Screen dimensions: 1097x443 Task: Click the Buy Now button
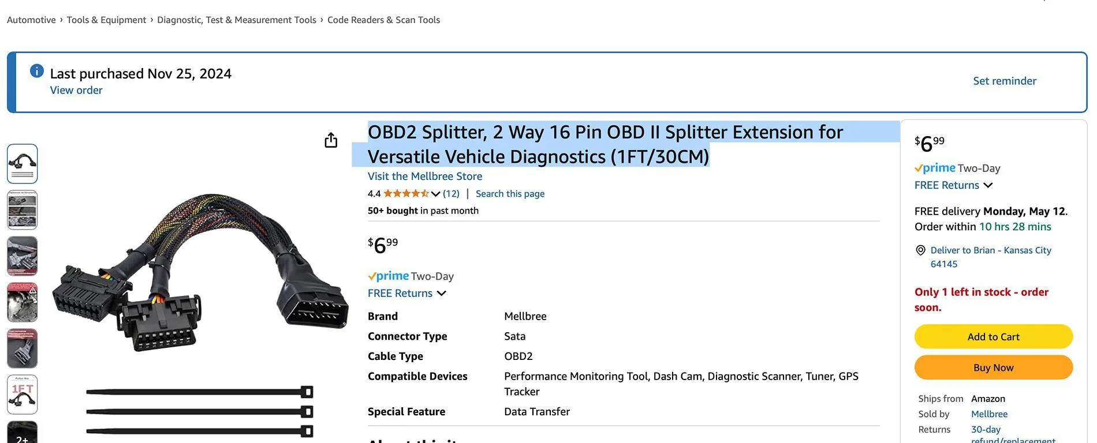(993, 367)
